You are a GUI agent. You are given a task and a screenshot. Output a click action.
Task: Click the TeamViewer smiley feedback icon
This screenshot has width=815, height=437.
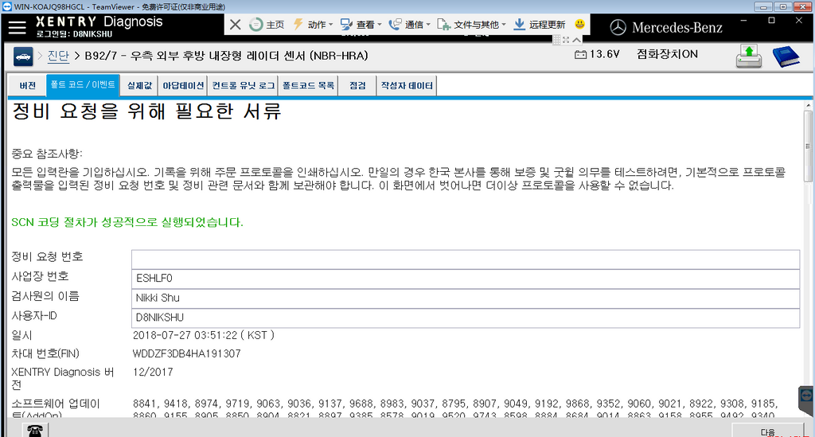579,25
